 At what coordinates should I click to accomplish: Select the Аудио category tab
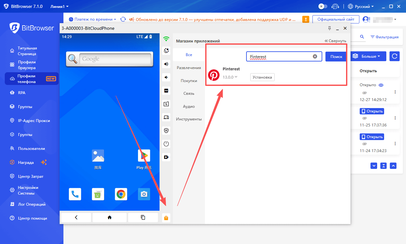(x=189, y=106)
